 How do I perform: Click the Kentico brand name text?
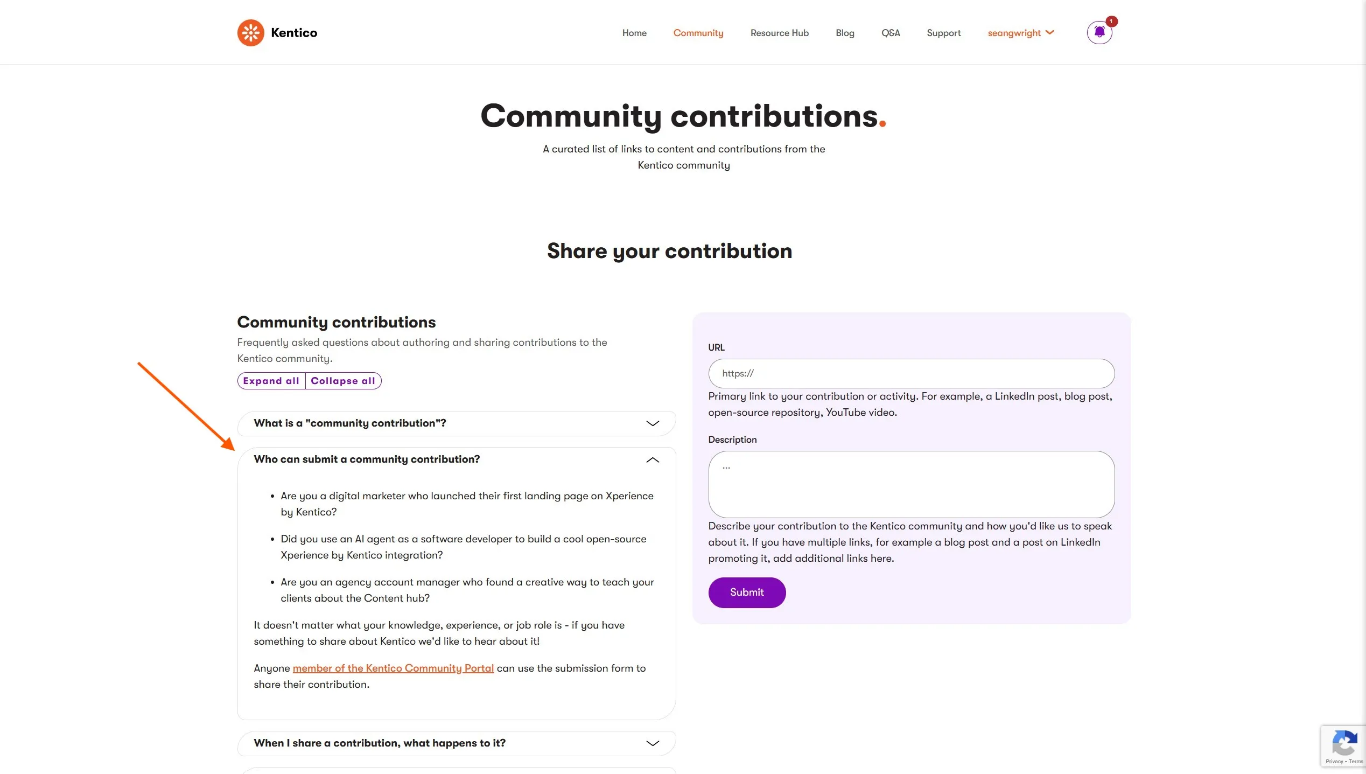click(x=294, y=33)
